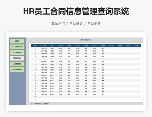Select employee ID cell TQ00167

pos(44,92)
